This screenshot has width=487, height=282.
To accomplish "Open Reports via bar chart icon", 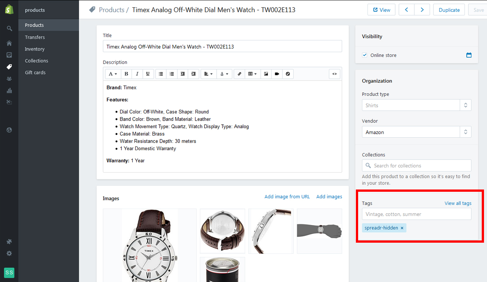I will click(9, 90).
